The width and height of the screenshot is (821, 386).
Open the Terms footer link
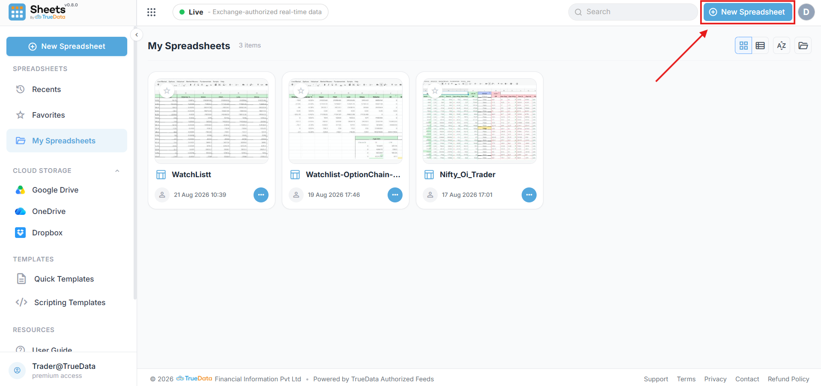686,379
